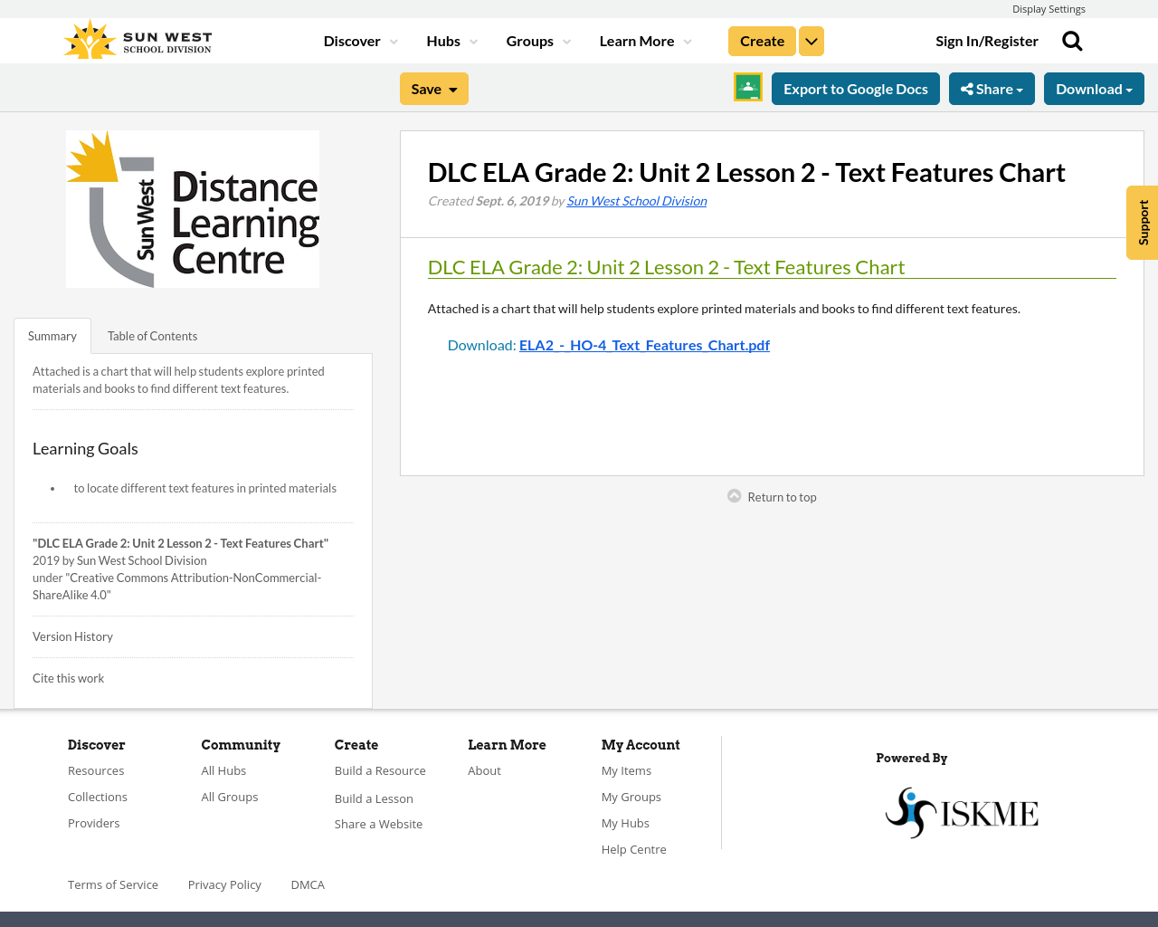Image resolution: width=1158 pixels, height=927 pixels.
Task: Click Cite this work
Action: (x=68, y=678)
